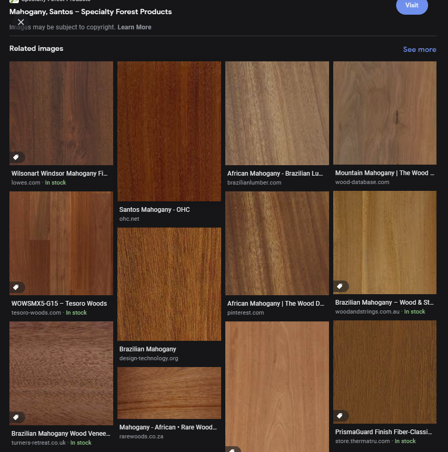448x452 pixels.
Task: Click African Mahogany | The Wood D... title
Action: pyautogui.click(x=276, y=304)
